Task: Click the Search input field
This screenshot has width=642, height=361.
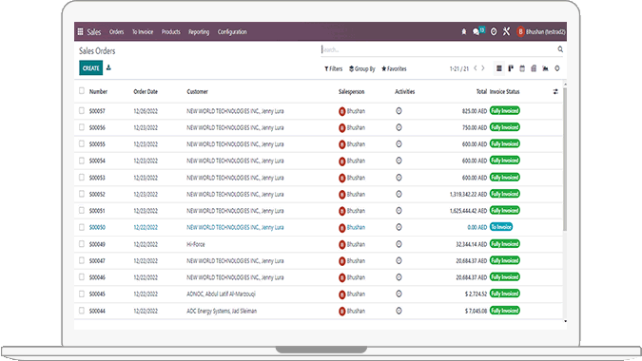Action: [438, 49]
